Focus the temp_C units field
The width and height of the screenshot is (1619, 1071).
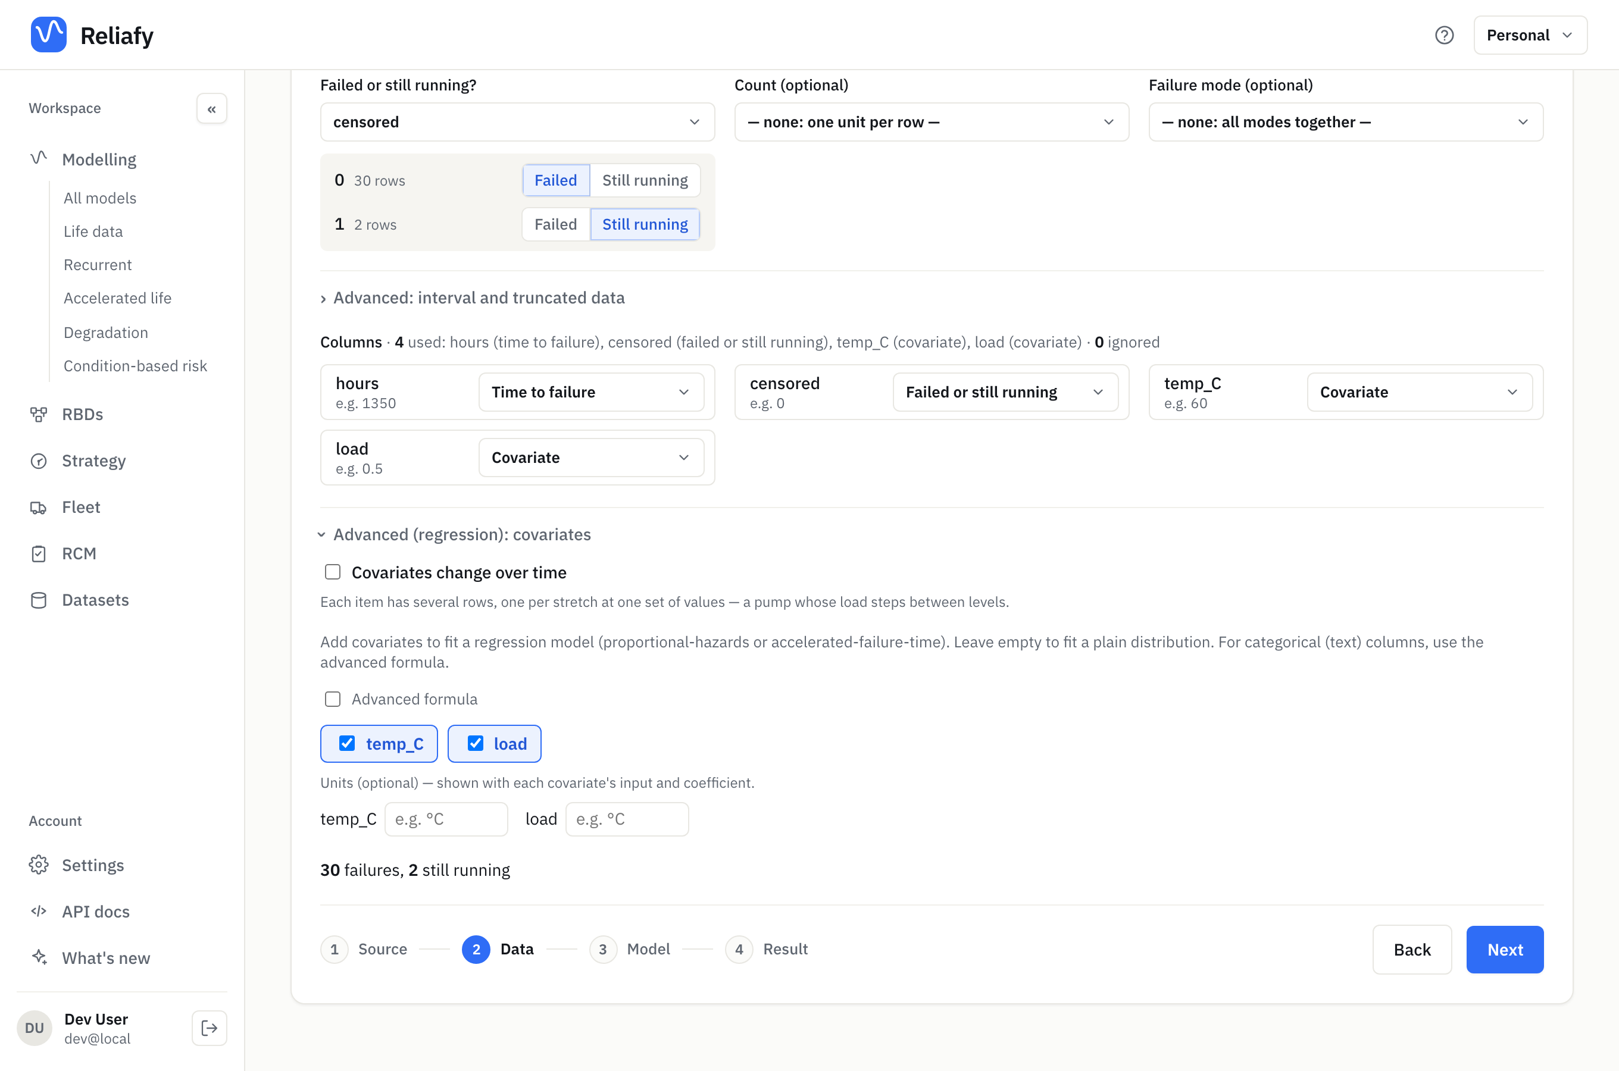446,819
